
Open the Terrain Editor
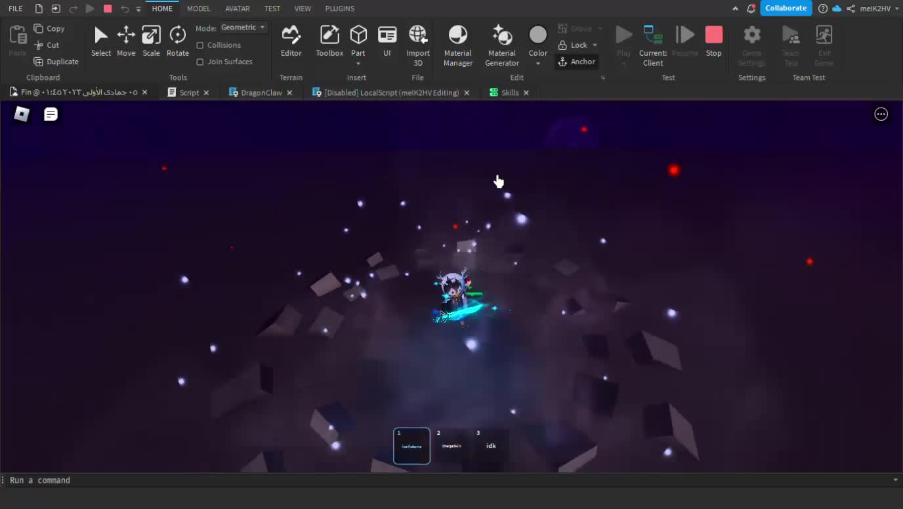point(291,41)
